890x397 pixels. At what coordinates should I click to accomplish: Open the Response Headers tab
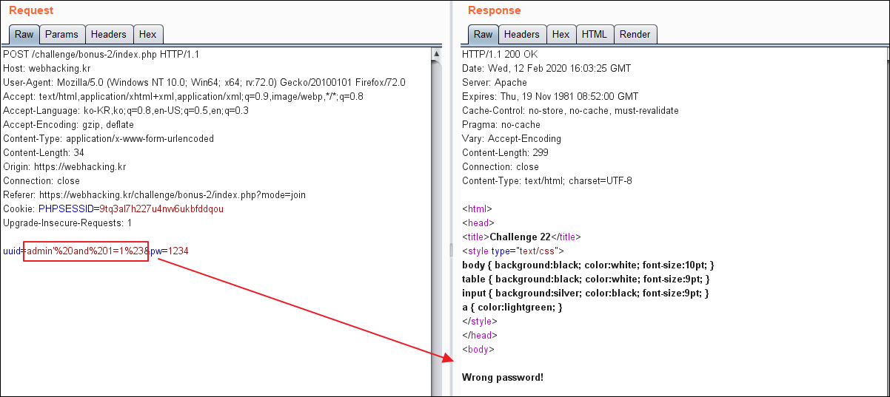(522, 34)
